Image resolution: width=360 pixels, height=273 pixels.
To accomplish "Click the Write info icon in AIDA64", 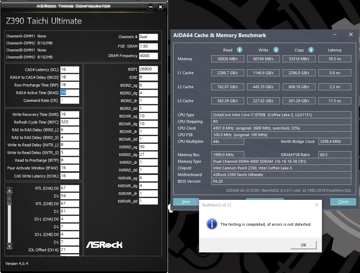I will 276,50.
